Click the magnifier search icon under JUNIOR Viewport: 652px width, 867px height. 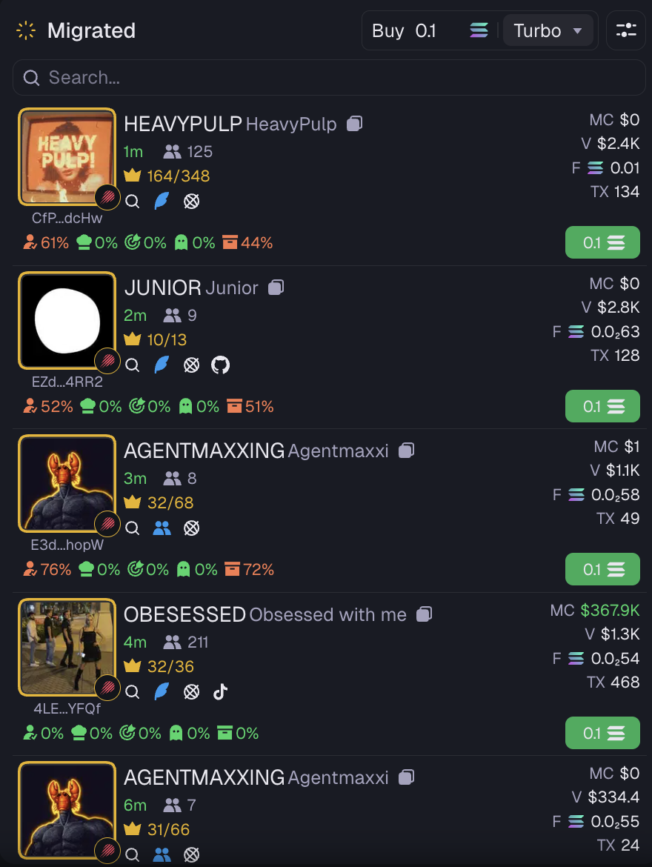[132, 365]
